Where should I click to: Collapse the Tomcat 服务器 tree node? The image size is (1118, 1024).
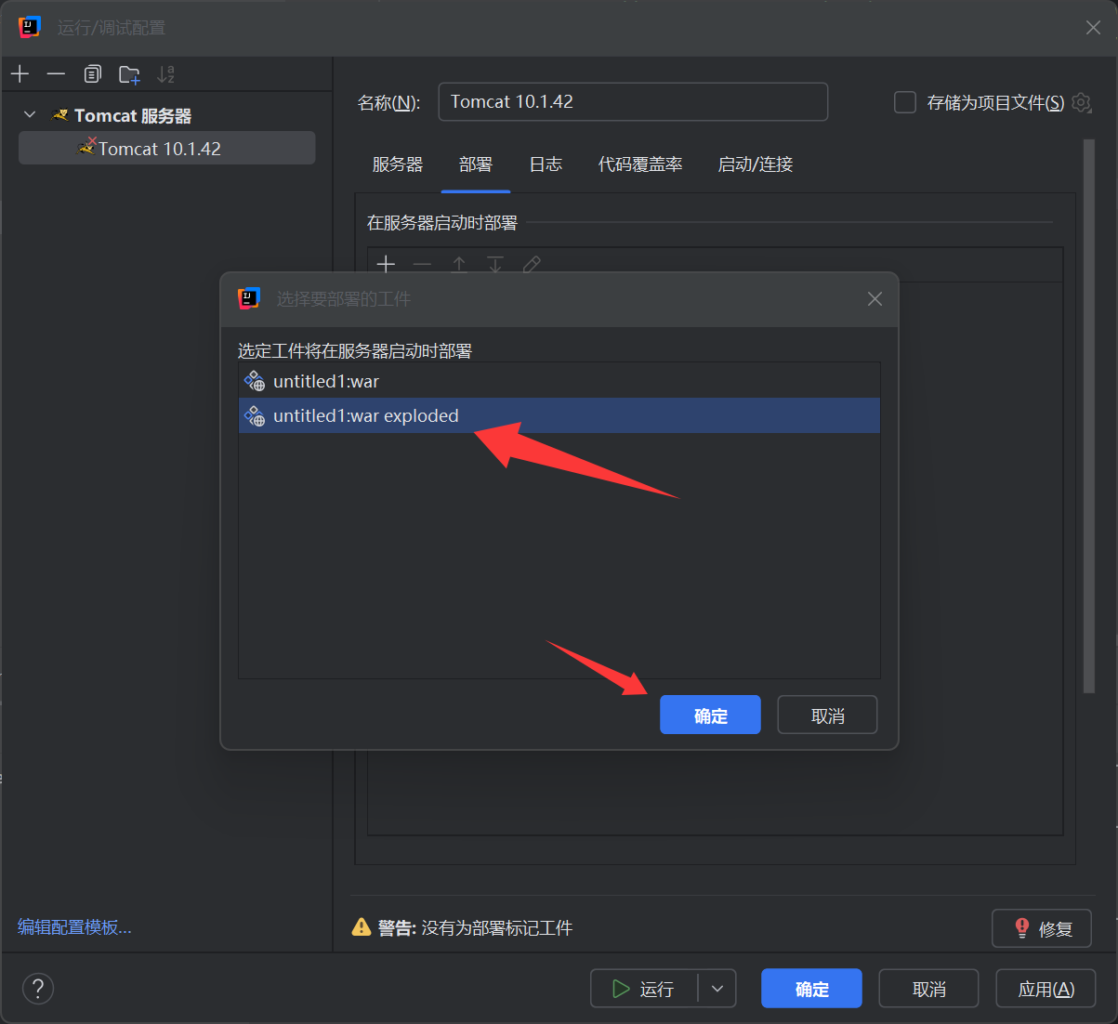(31, 115)
